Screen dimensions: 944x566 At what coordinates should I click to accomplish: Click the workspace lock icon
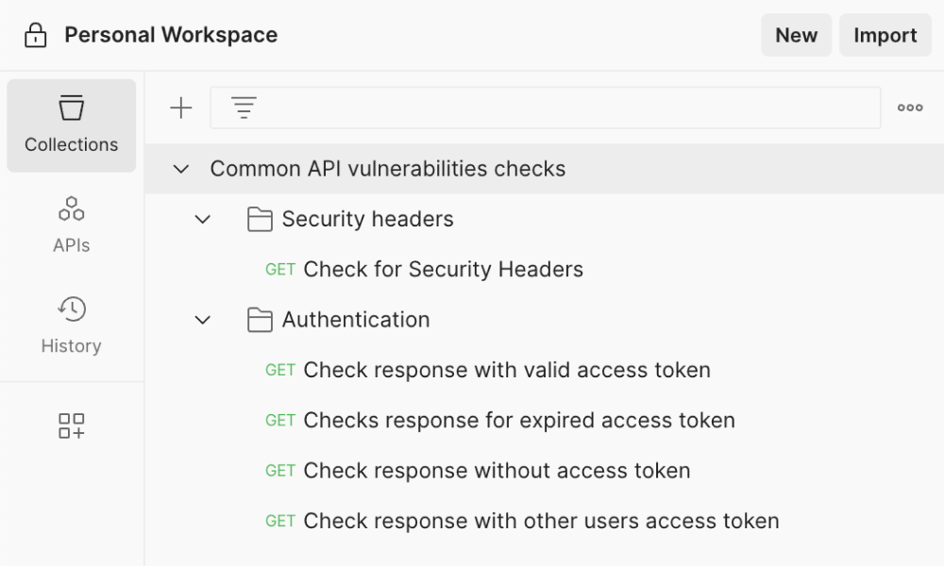pyautogui.click(x=35, y=36)
